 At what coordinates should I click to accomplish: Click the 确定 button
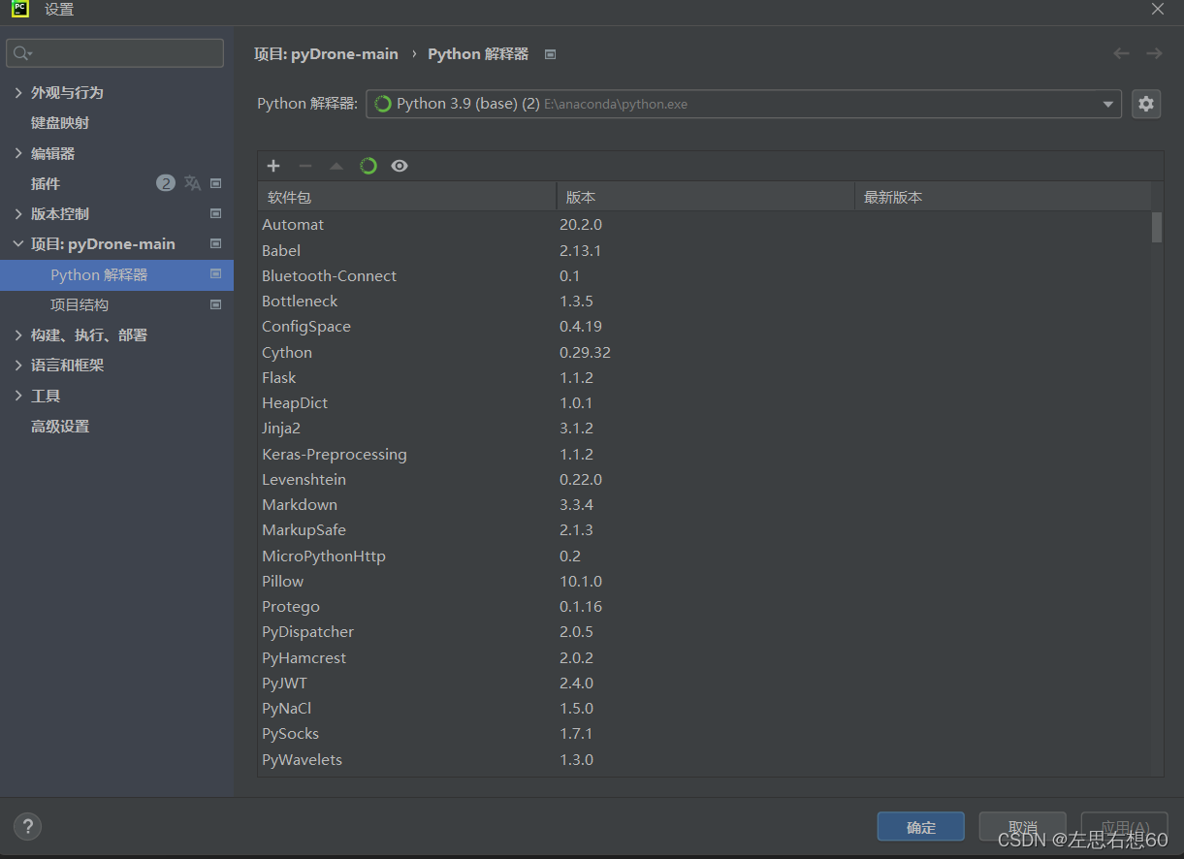coord(920,827)
